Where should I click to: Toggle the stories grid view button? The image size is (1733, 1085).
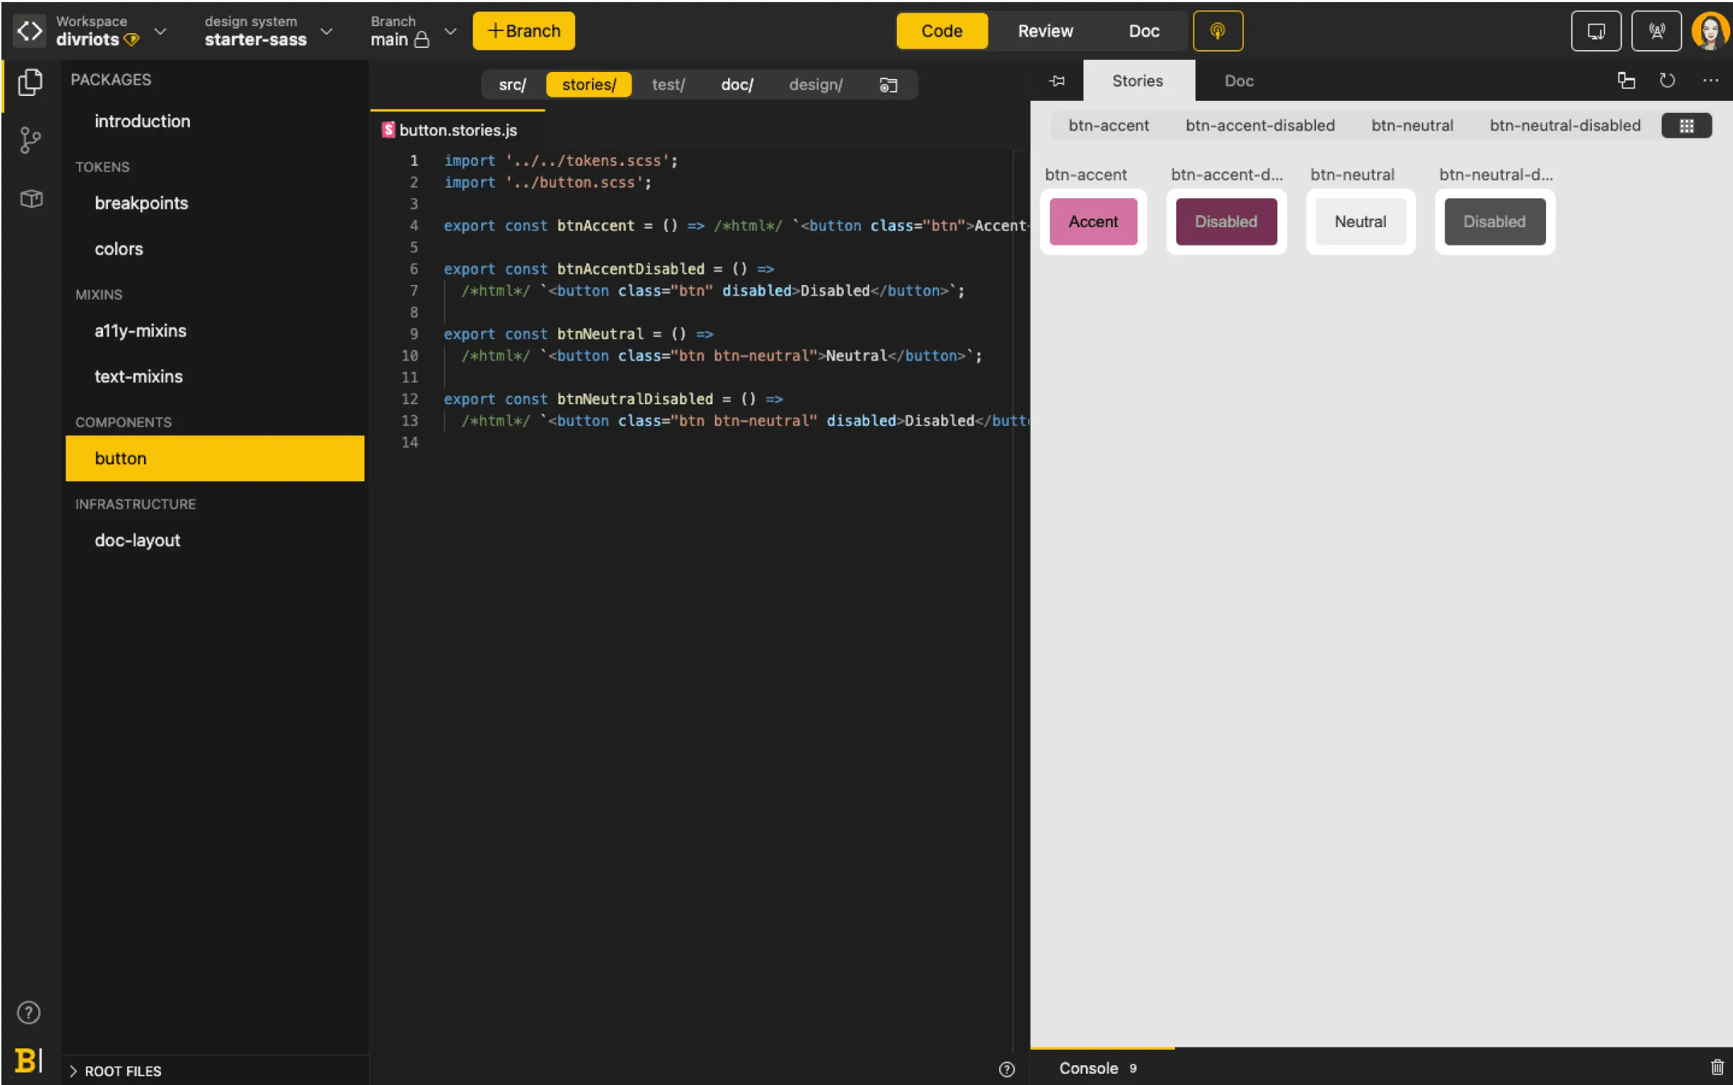(x=1686, y=126)
